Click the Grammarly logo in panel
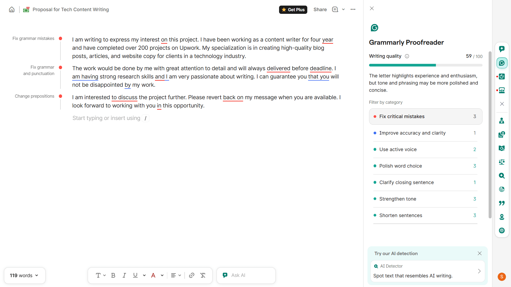Image resolution: width=511 pixels, height=287 pixels. [374, 28]
